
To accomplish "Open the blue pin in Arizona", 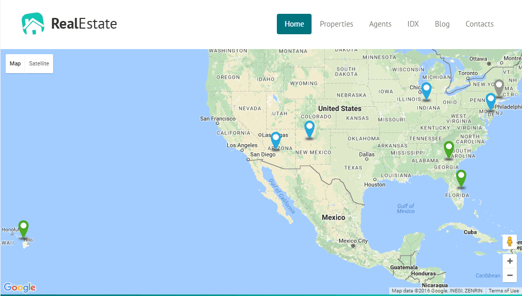I will click(276, 141).
